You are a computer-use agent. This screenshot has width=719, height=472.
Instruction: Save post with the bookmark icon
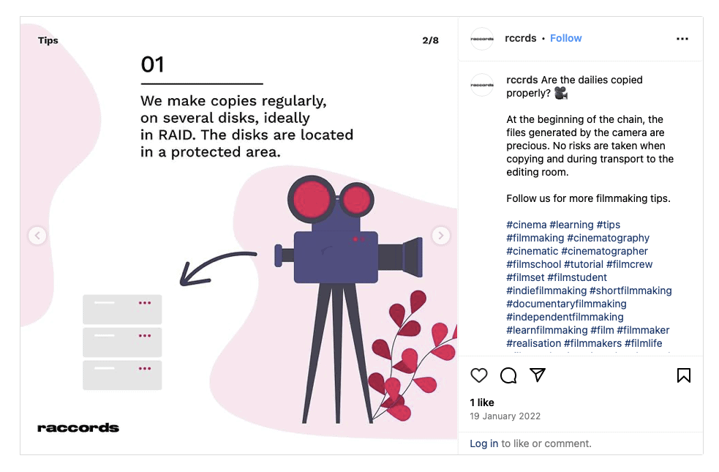683,375
